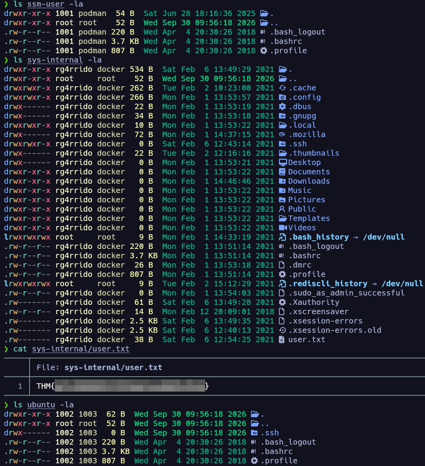Click the gear icon beside ubuntu .profile

coord(254,461)
